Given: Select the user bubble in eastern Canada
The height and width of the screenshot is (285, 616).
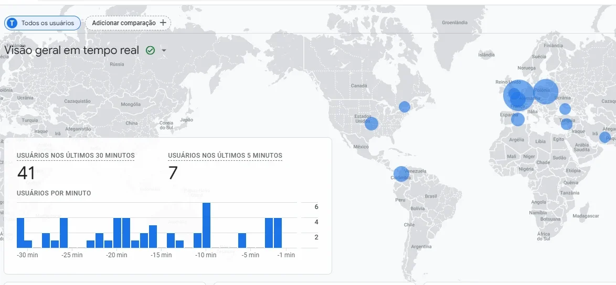Looking at the screenshot, I should (x=404, y=107).
